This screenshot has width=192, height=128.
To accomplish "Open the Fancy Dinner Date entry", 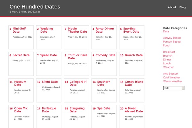I will [105, 30].
